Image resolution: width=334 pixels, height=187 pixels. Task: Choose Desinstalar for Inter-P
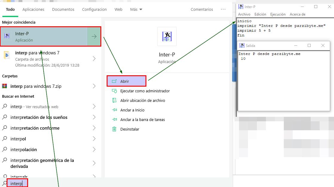point(130,129)
